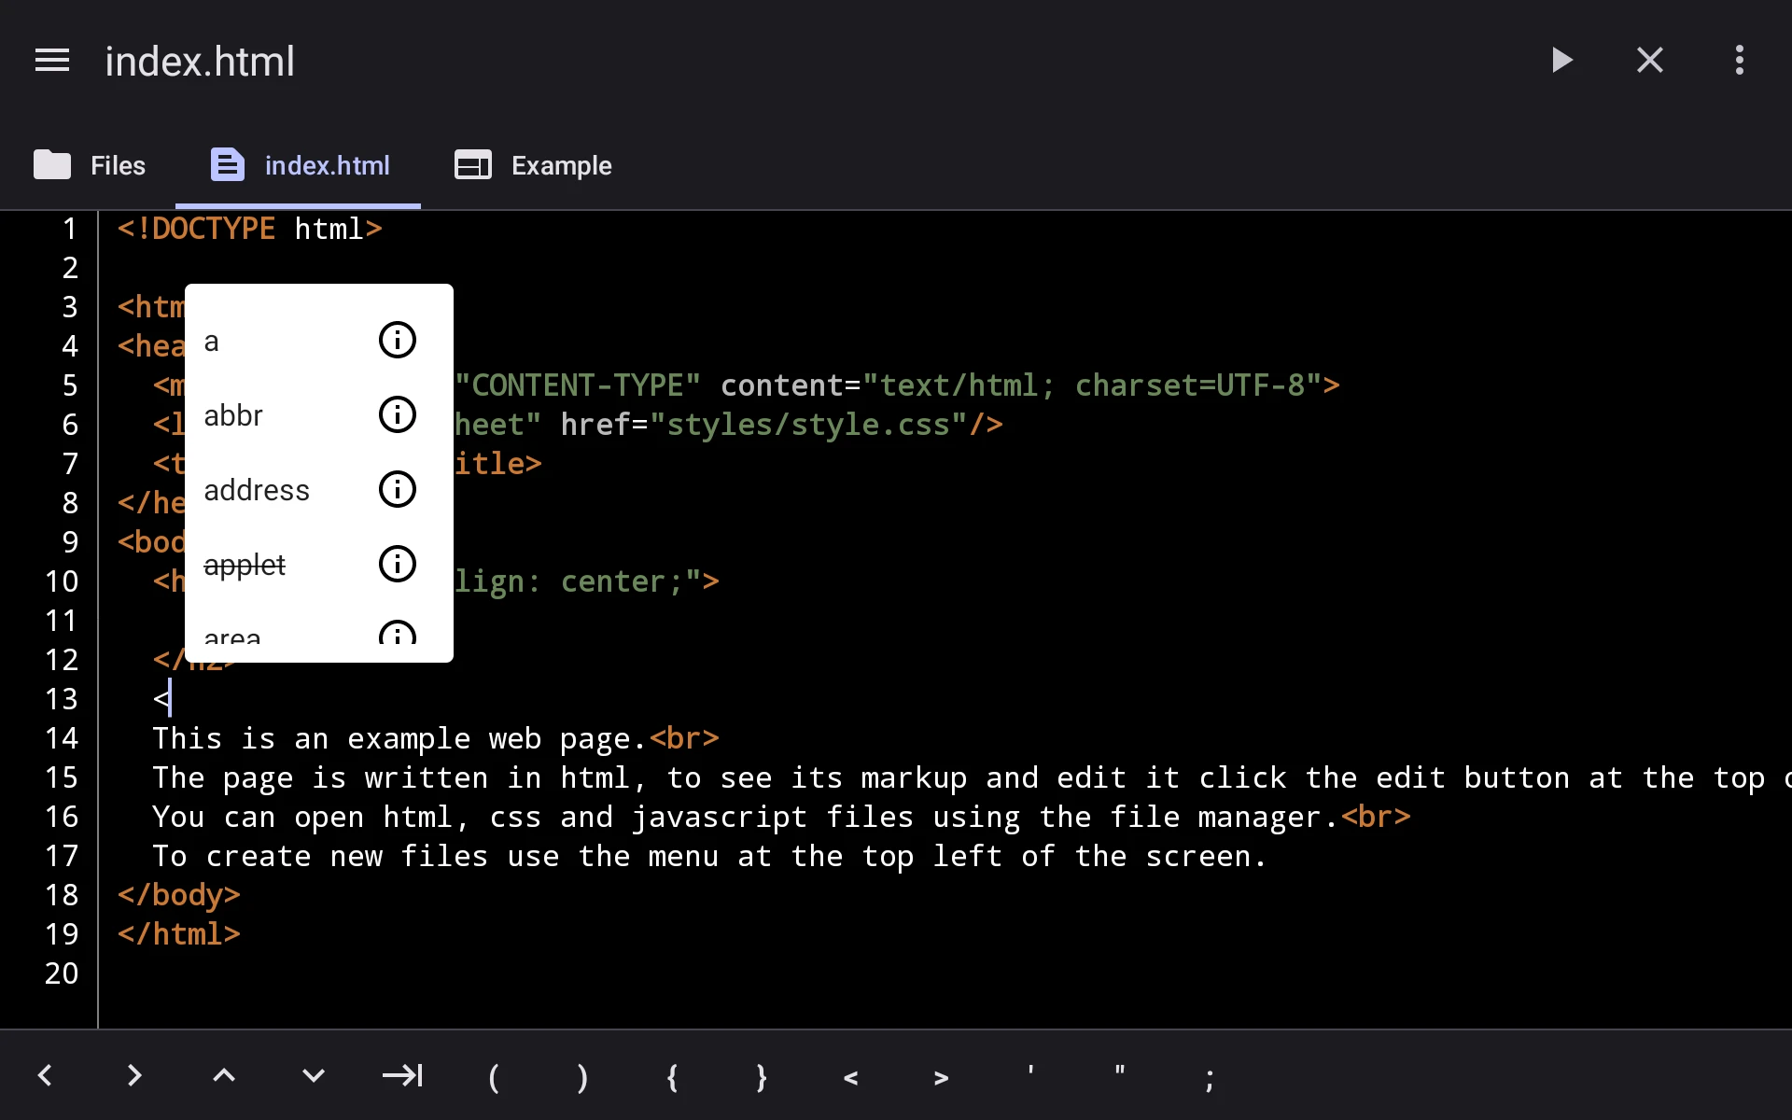Screen dimensions: 1792x1120
Task: Run the page with play button
Action: tap(1561, 61)
